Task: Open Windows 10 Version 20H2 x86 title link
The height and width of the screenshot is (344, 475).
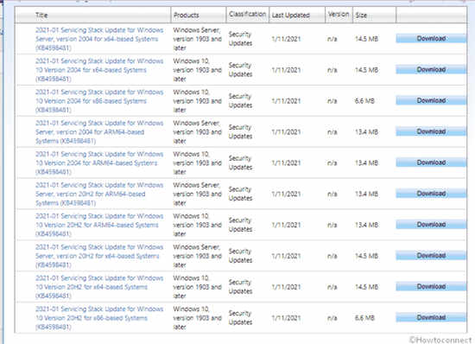Action: 99,318
